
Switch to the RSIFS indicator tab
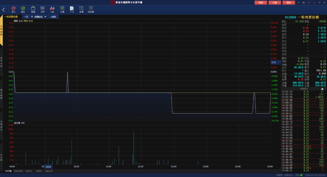click(39, 171)
